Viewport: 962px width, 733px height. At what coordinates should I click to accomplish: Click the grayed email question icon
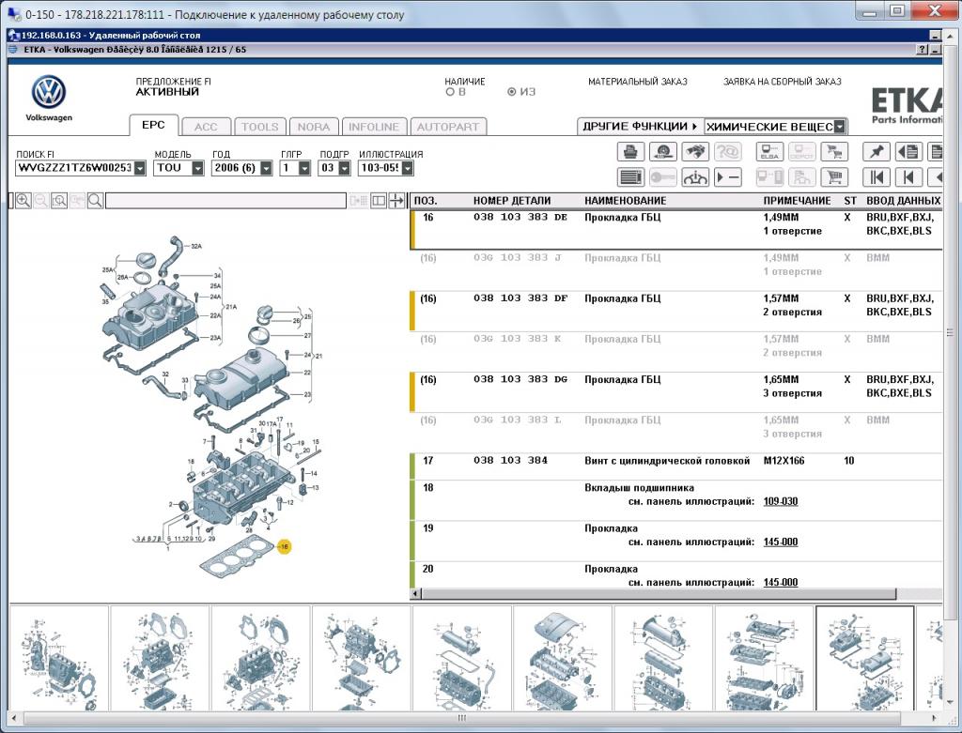tap(728, 151)
